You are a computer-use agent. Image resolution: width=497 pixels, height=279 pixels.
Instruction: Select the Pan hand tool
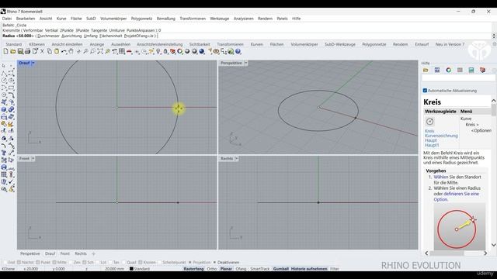(x=71, y=51)
